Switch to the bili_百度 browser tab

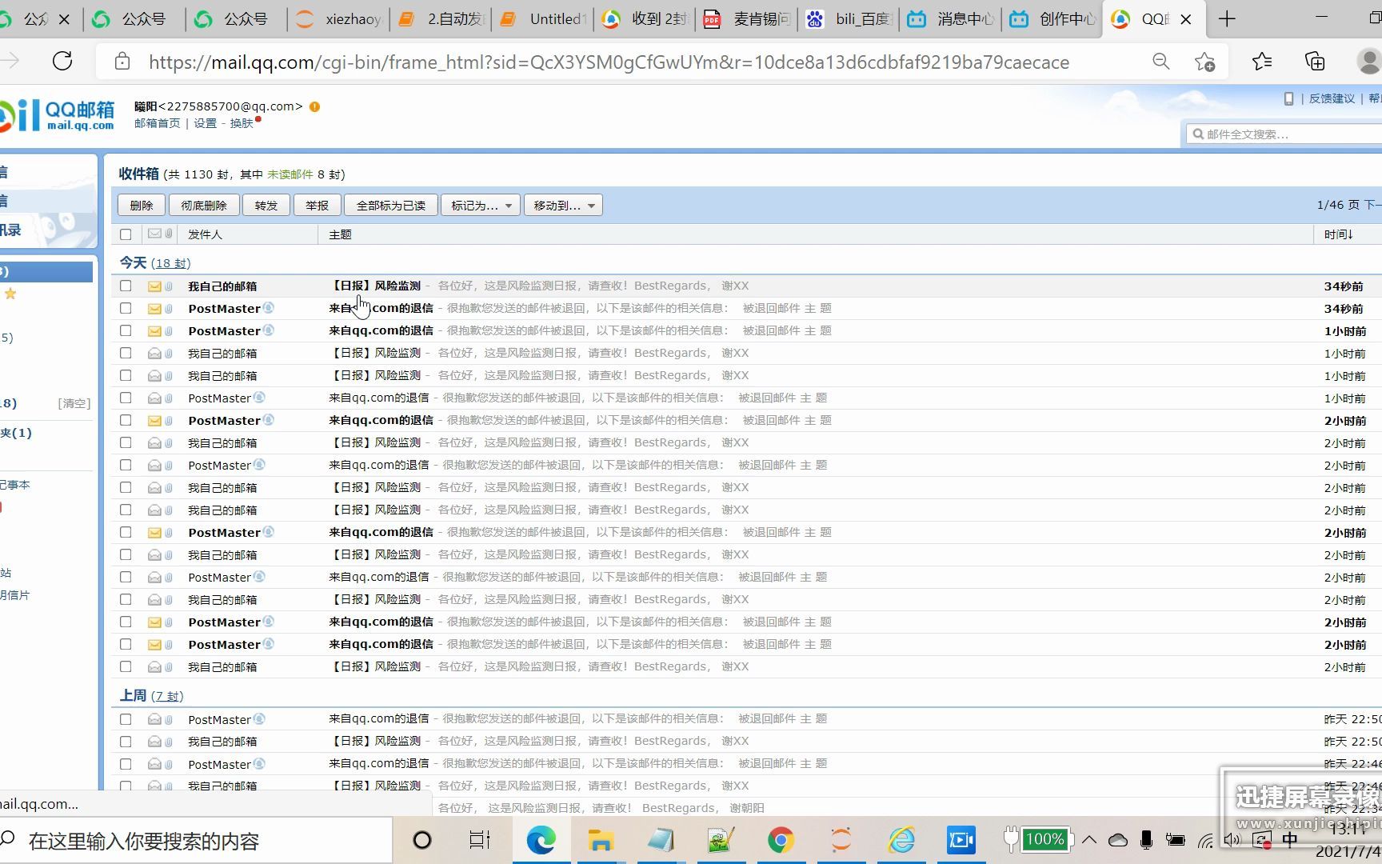[849, 19]
